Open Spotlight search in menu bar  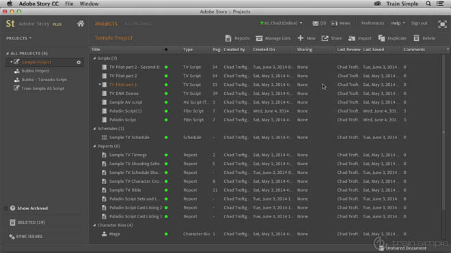[428, 3]
